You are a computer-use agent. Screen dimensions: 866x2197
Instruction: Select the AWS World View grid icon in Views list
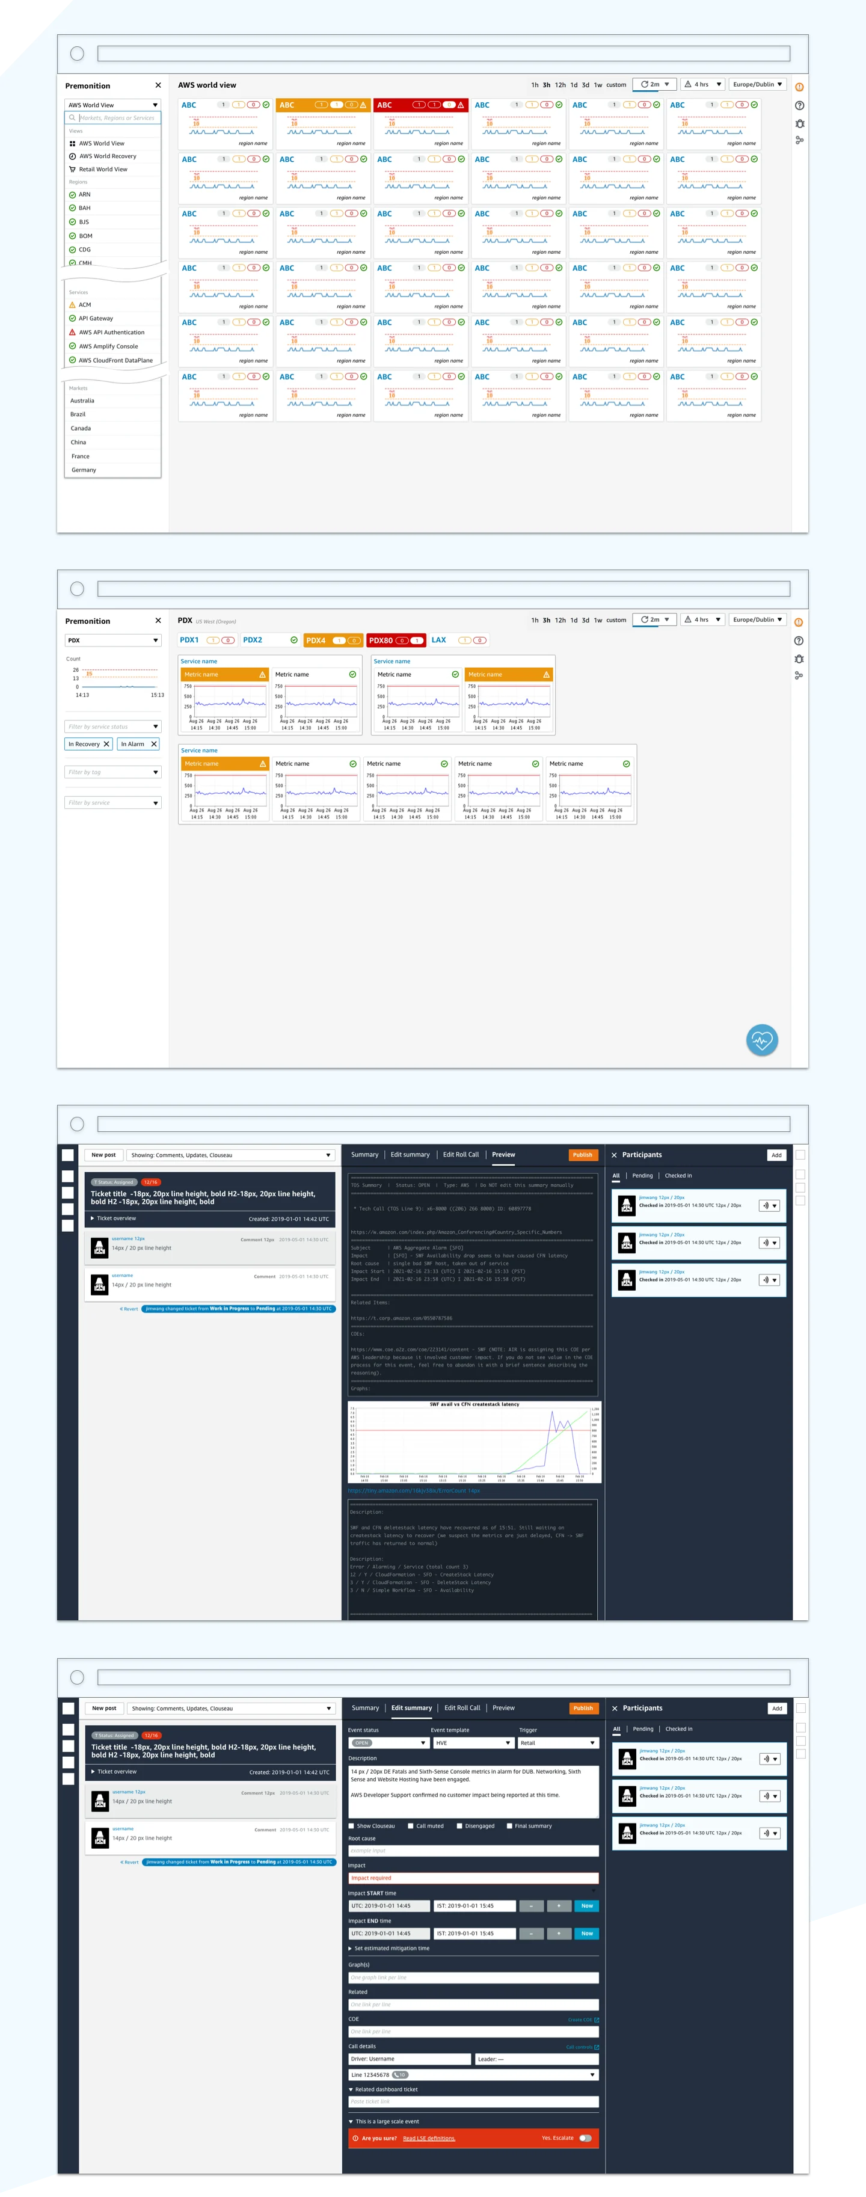click(x=73, y=143)
